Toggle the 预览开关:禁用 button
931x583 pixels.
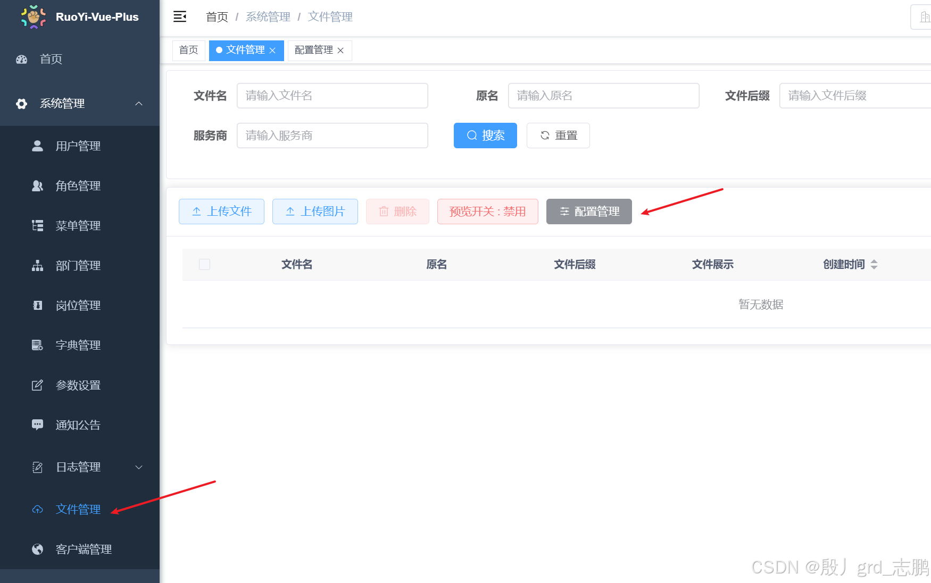[487, 212]
